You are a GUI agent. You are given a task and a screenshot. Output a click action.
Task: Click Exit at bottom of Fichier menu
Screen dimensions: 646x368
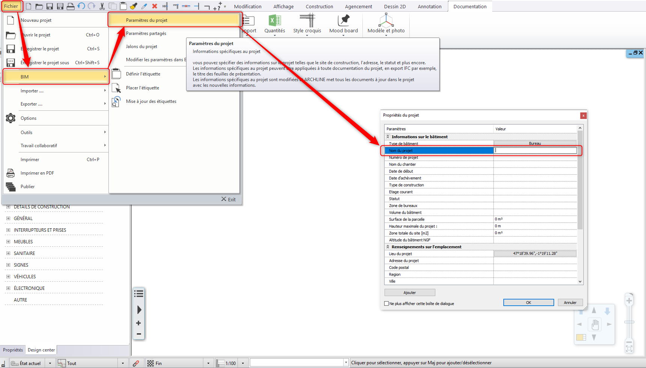[x=228, y=199]
